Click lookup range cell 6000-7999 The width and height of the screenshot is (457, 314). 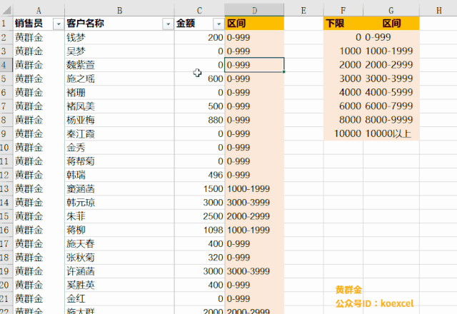[391, 106]
